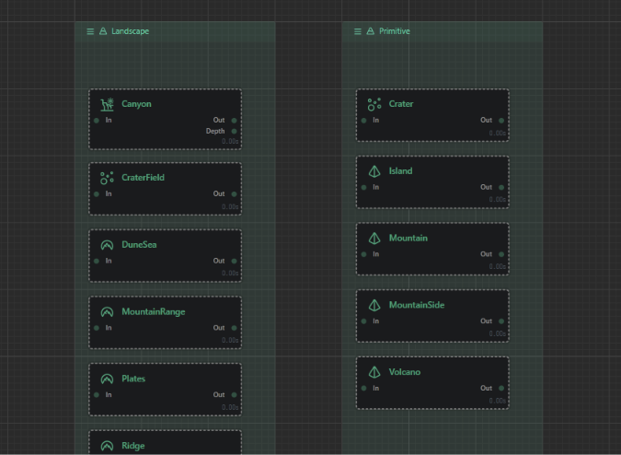Select the DuneSea node title

pos(139,245)
